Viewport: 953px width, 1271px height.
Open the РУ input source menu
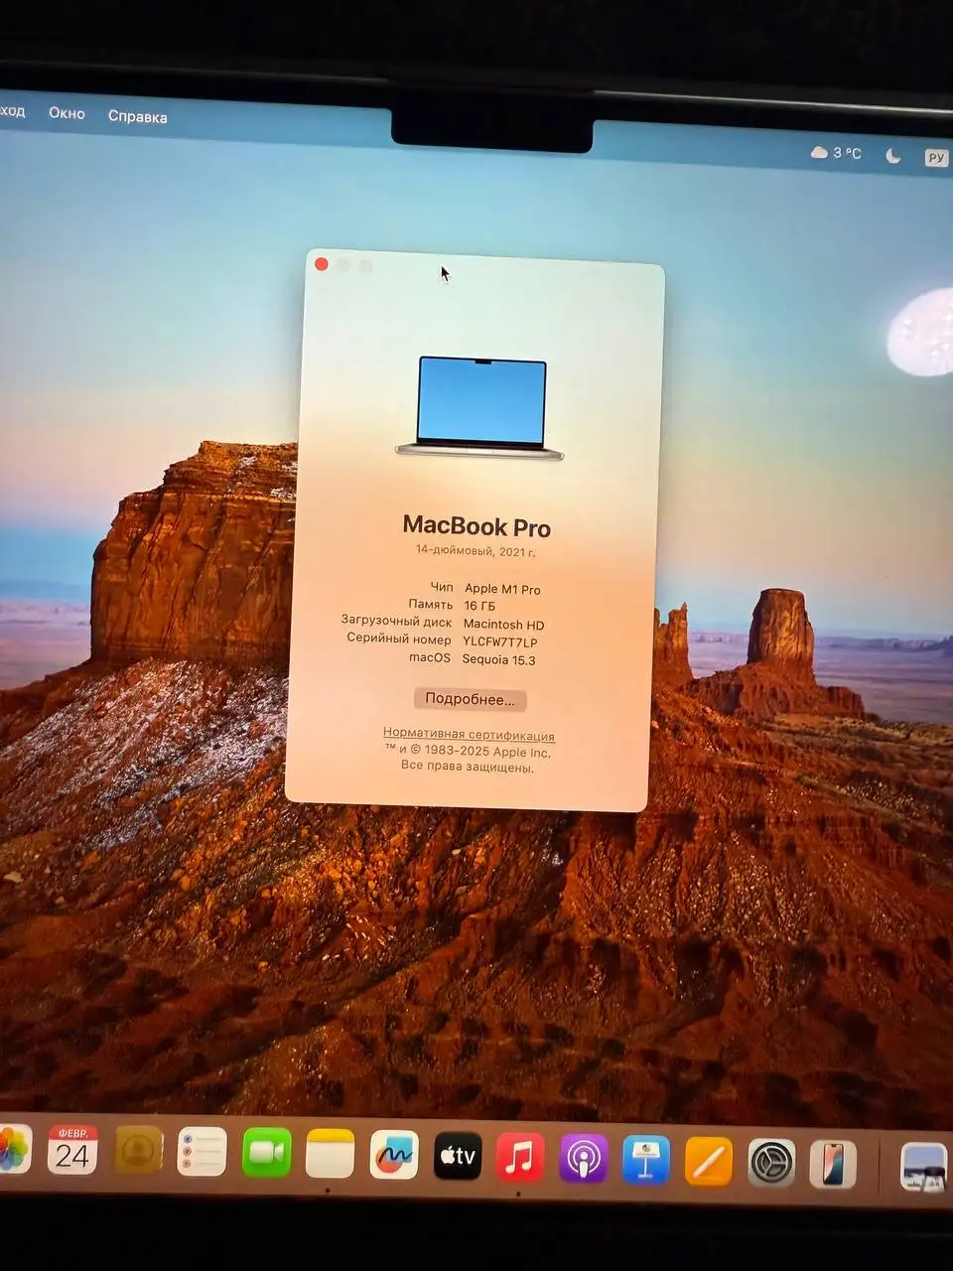point(934,157)
